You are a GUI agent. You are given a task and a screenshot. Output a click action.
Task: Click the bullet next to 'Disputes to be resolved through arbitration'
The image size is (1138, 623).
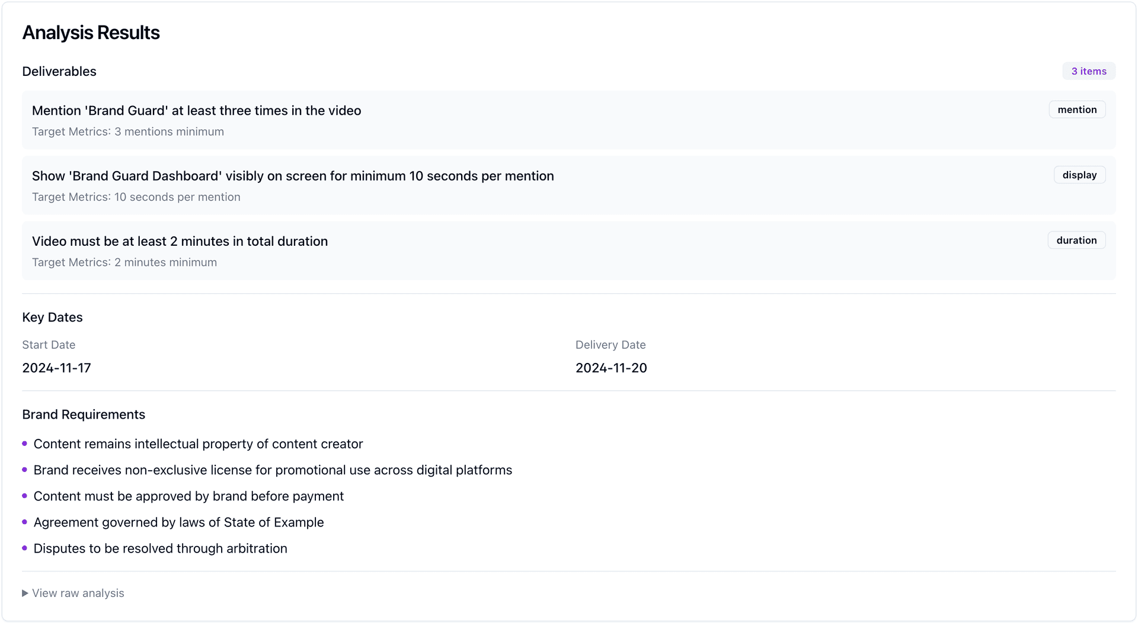click(x=24, y=547)
